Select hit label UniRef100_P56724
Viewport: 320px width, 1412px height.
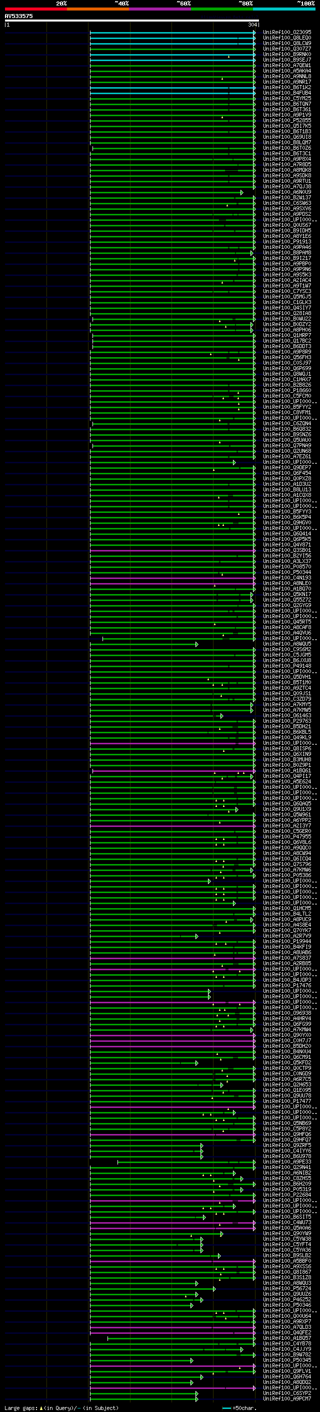pos(286,1289)
